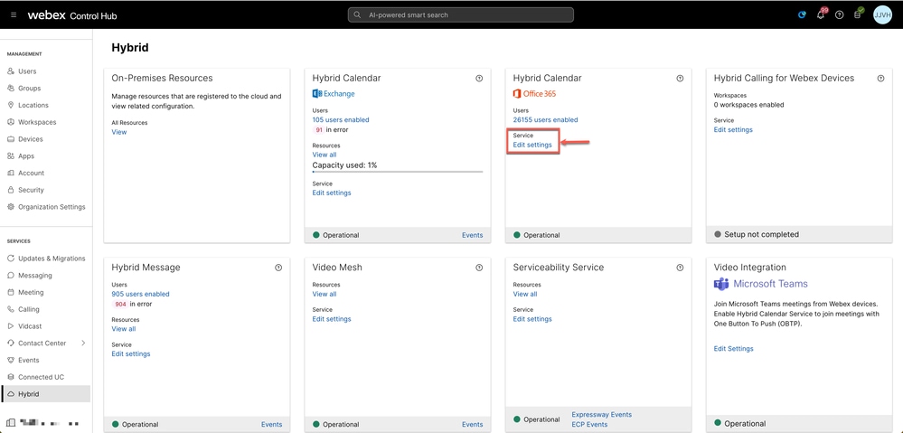
Task: Click the Messaging bubble icon
Action: (x=11, y=275)
